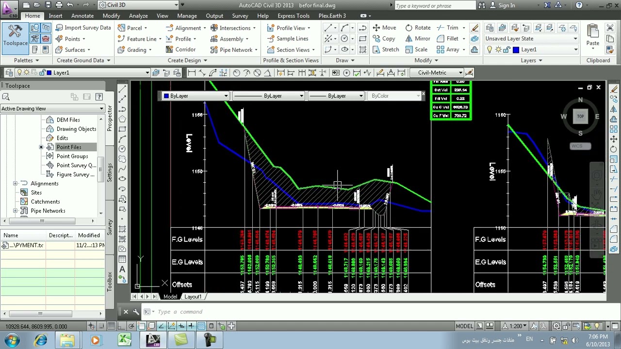Click the binoculars search icon
Screen dimensions: 621x349
tap(482, 5)
